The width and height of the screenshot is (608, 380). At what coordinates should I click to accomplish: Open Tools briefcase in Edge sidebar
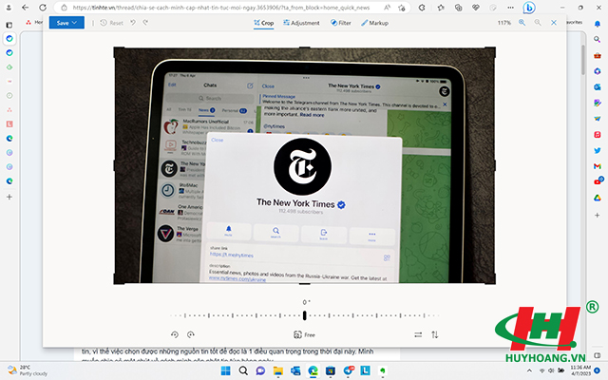pyautogui.click(x=598, y=55)
